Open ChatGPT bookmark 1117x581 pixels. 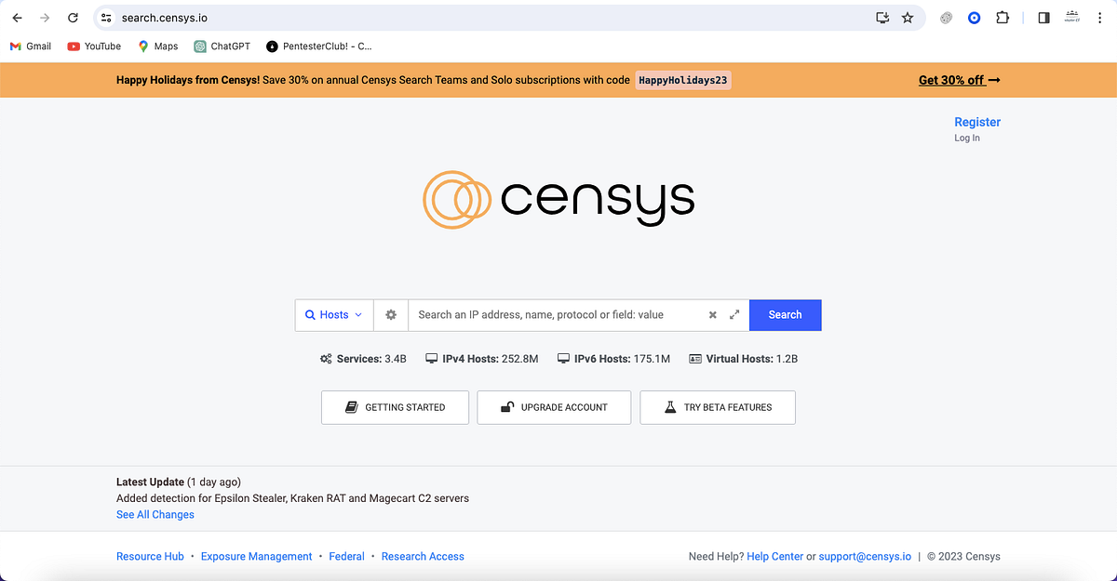coord(222,46)
